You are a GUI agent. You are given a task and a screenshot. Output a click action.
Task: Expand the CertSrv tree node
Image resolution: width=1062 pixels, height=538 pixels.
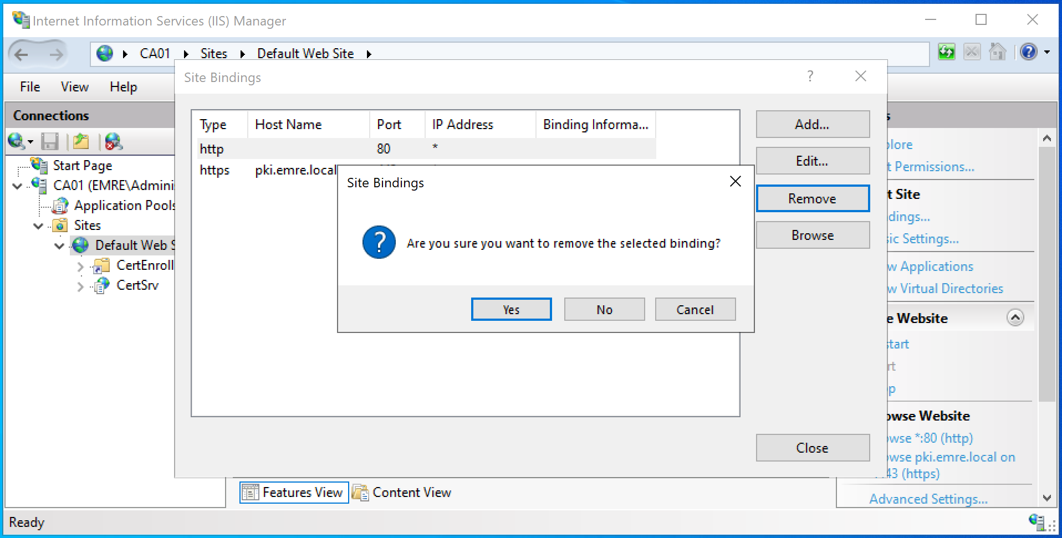click(x=80, y=286)
